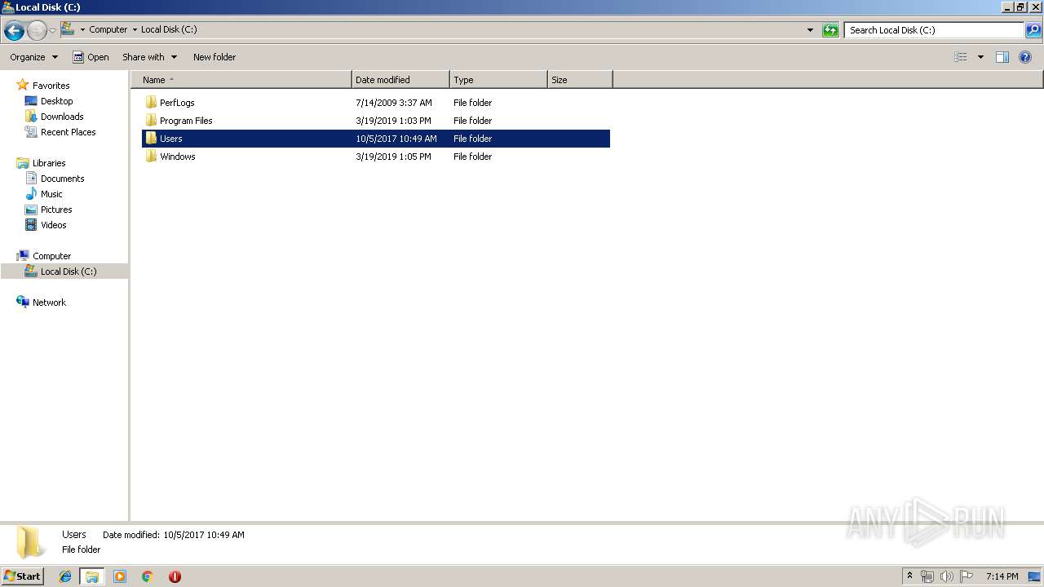The width and height of the screenshot is (1044, 587).
Task: Go back with the Back arrow button
Action: (14, 31)
